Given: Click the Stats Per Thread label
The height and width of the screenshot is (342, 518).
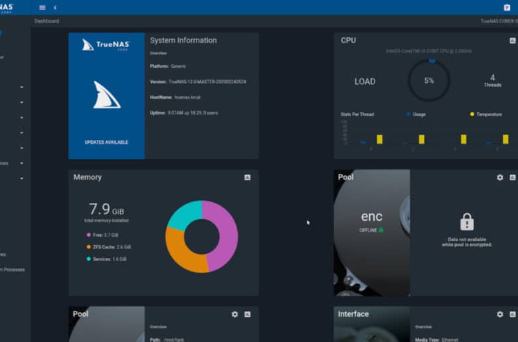Looking at the screenshot, I should coord(357,114).
